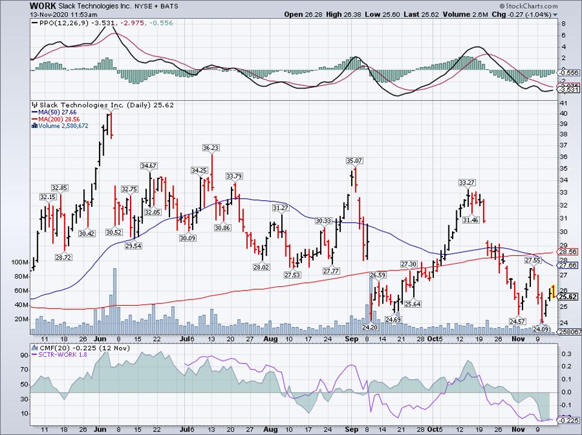The width and height of the screenshot is (582, 435).
Task: Click the 32.85 price label
Action: [x=60, y=188]
